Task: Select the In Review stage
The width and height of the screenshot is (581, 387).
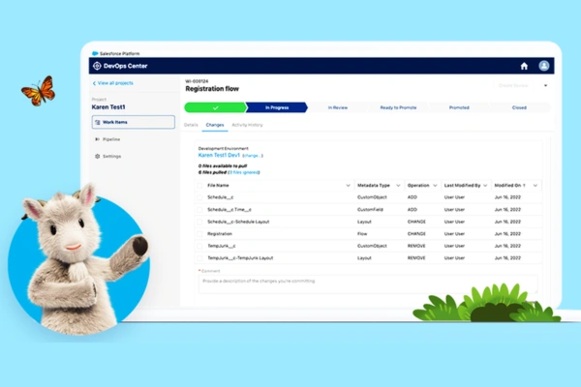Action: [338, 107]
